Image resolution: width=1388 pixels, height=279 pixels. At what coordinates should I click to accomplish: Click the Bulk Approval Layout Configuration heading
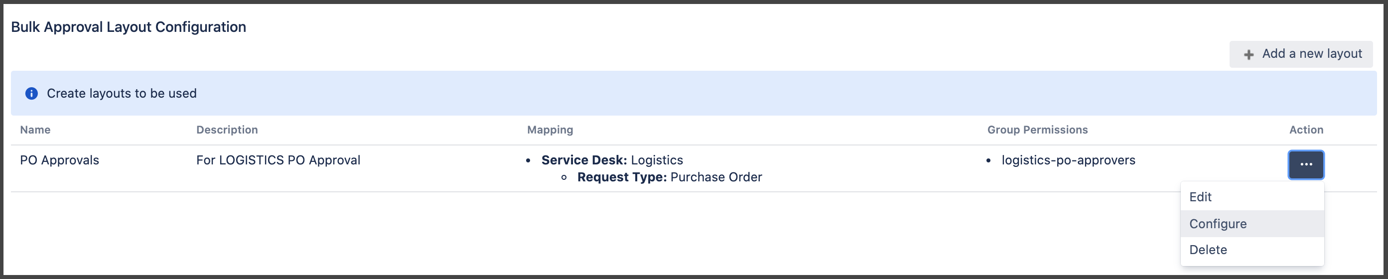click(x=128, y=27)
